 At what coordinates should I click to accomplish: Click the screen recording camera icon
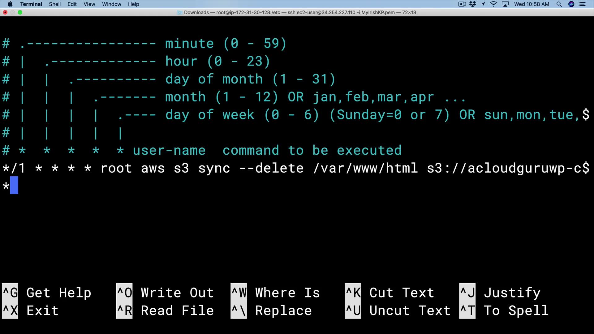462,4
